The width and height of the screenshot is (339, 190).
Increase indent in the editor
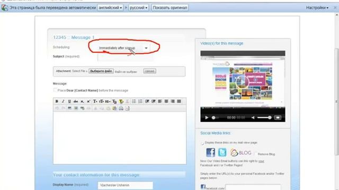154,101
